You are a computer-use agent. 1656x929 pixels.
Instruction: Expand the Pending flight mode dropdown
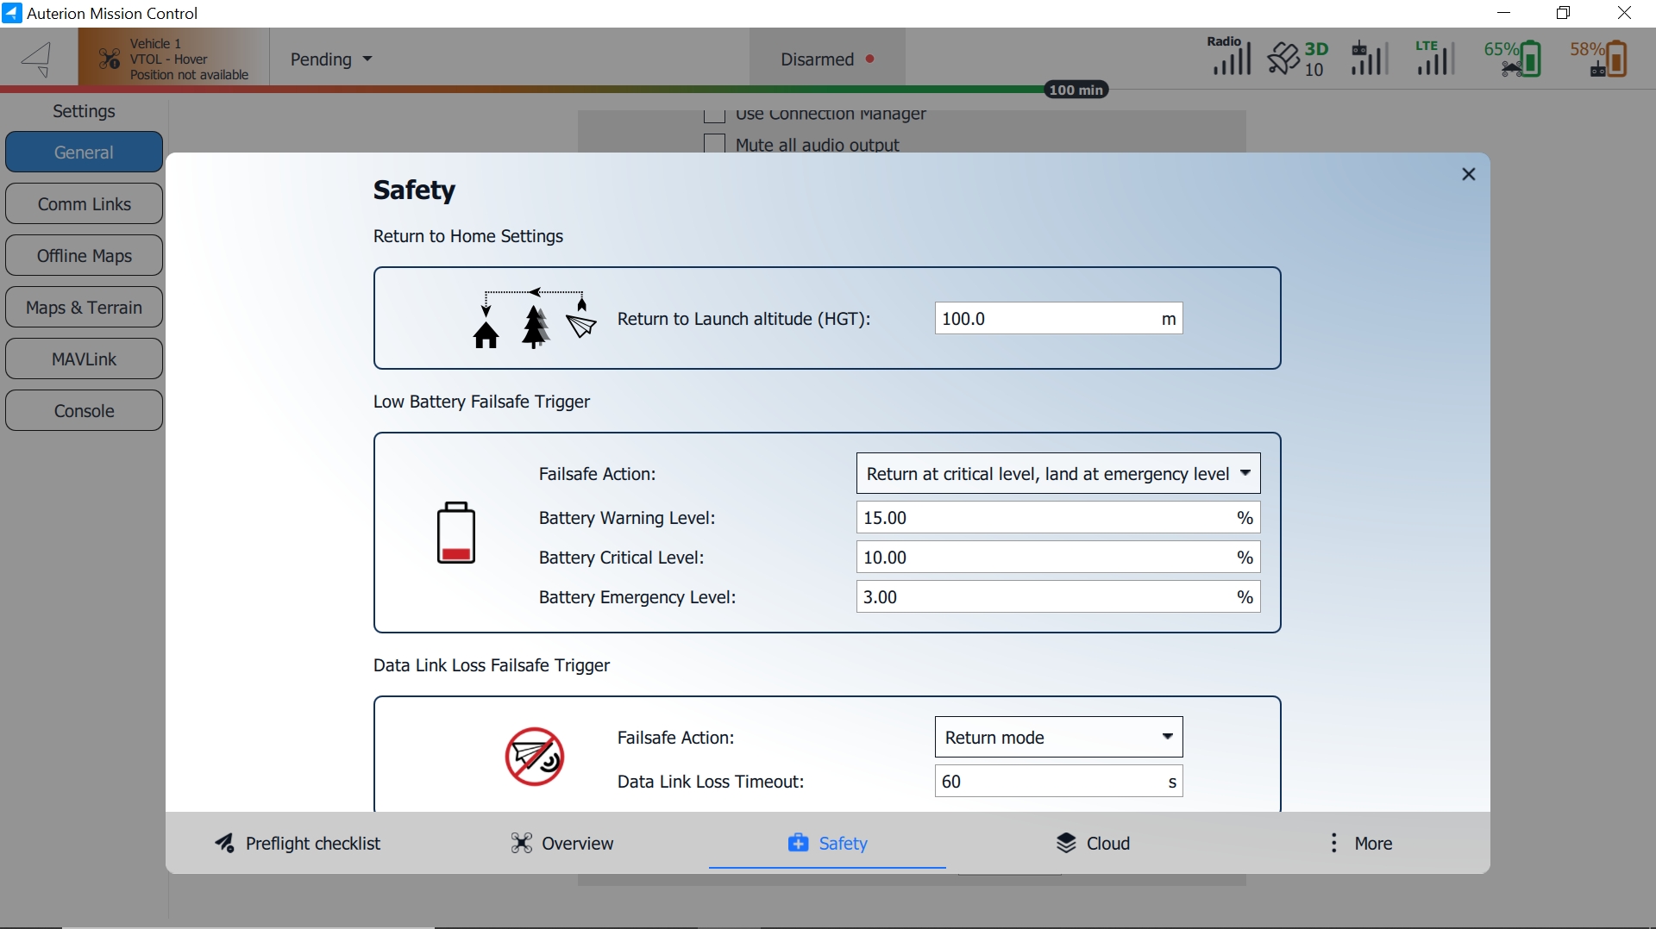[x=331, y=59]
